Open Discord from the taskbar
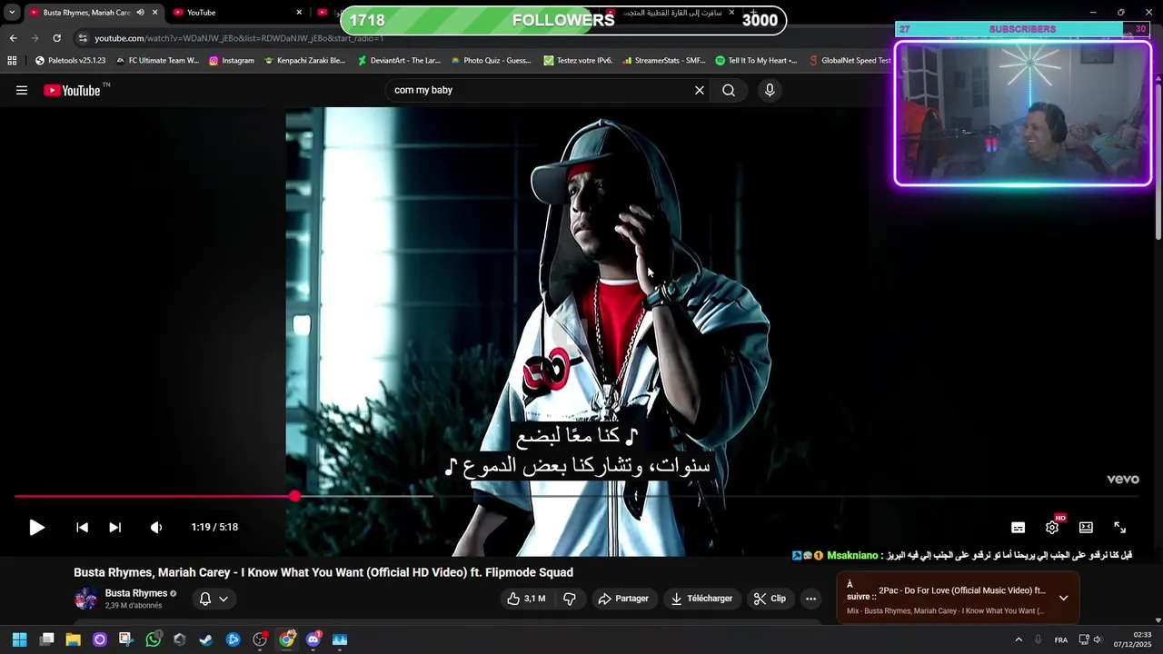 (x=313, y=639)
